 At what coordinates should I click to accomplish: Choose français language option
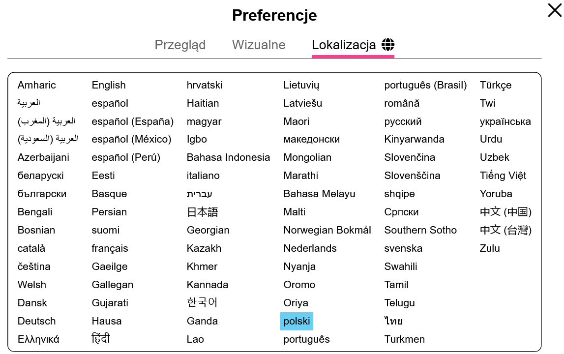110,248
